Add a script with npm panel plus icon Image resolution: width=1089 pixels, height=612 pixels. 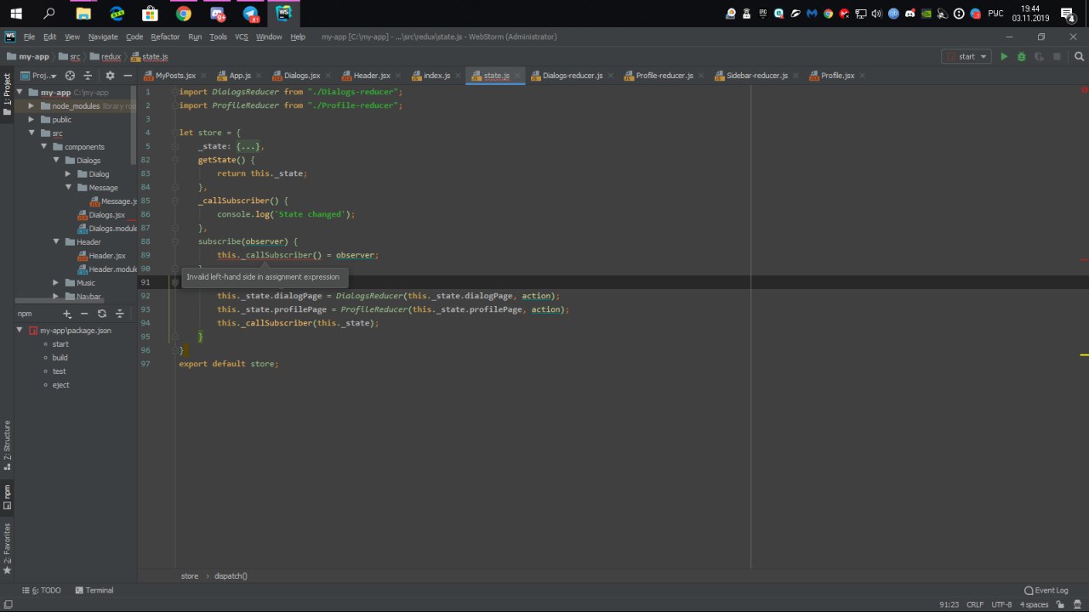tap(67, 314)
